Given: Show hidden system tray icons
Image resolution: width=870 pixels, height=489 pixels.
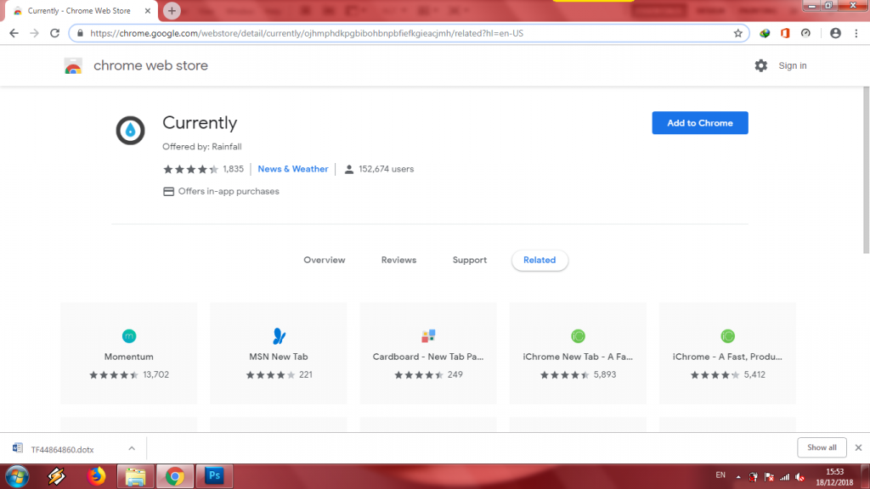Looking at the screenshot, I should [x=738, y=477].
